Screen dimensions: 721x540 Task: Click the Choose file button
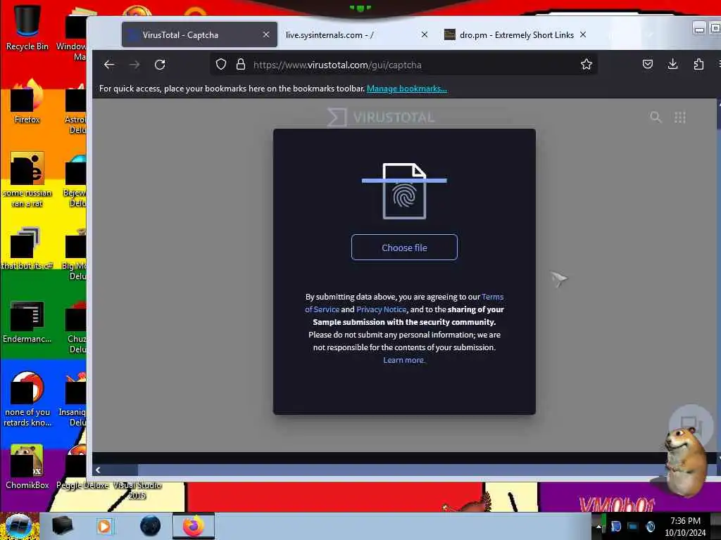404,247
